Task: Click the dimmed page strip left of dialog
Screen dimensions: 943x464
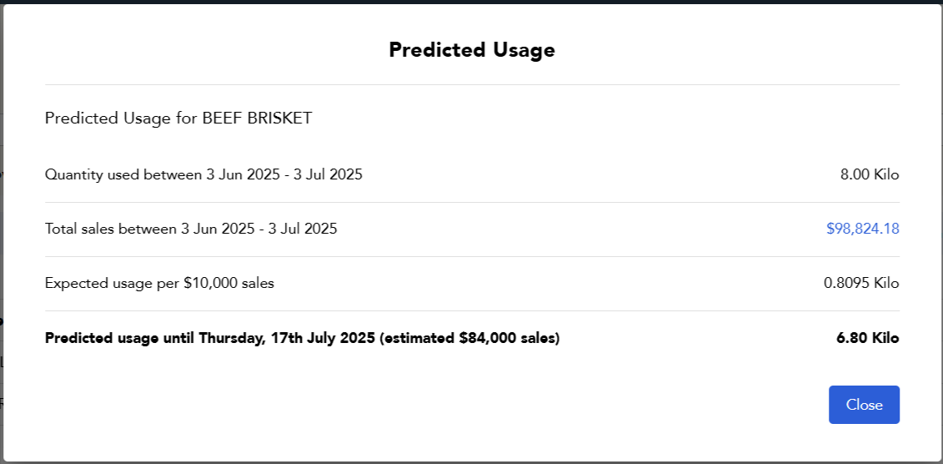Action: click(2, 240)
